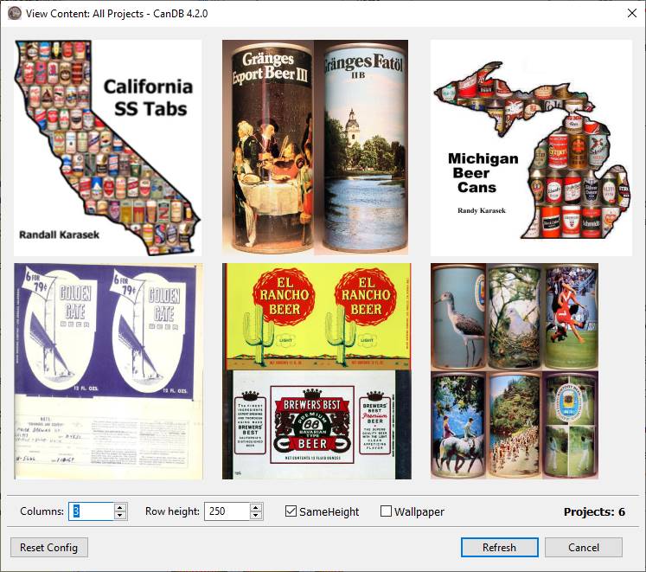
Task: Click the CanDB app icon in title bar
Action: pyautogui.click(x=15, y=13)
